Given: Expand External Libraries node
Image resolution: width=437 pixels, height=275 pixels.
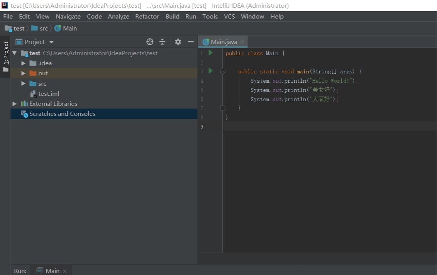Looking at the screenshot, I should [15, 104].
